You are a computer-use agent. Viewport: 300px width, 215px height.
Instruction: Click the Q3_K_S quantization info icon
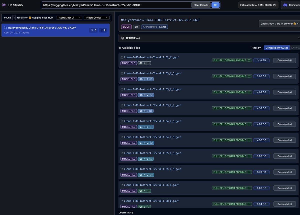point(150,79)
